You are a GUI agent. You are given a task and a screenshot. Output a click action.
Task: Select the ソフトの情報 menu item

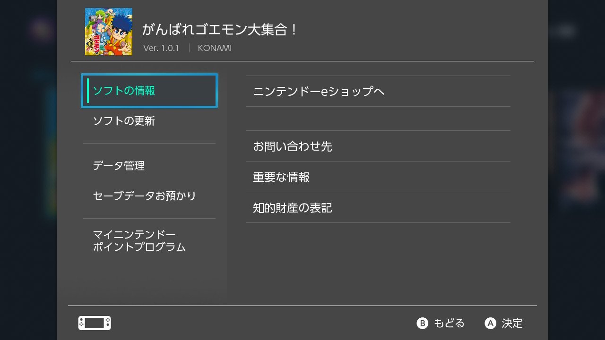149,91
